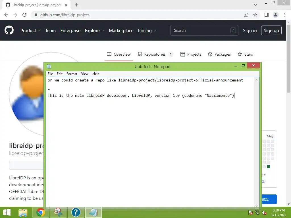Open the Help menu in Notepad
Viewport: 291px width, 218px height.
point(96,74)
